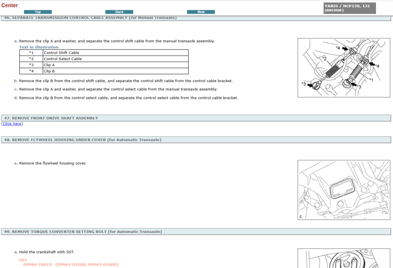Click the crankshaft SST illustration at bottom
393x268 pixels.
click(343, 259)
